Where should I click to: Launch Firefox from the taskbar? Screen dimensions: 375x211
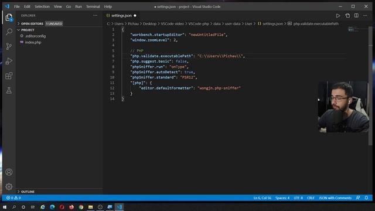point(71,207)
